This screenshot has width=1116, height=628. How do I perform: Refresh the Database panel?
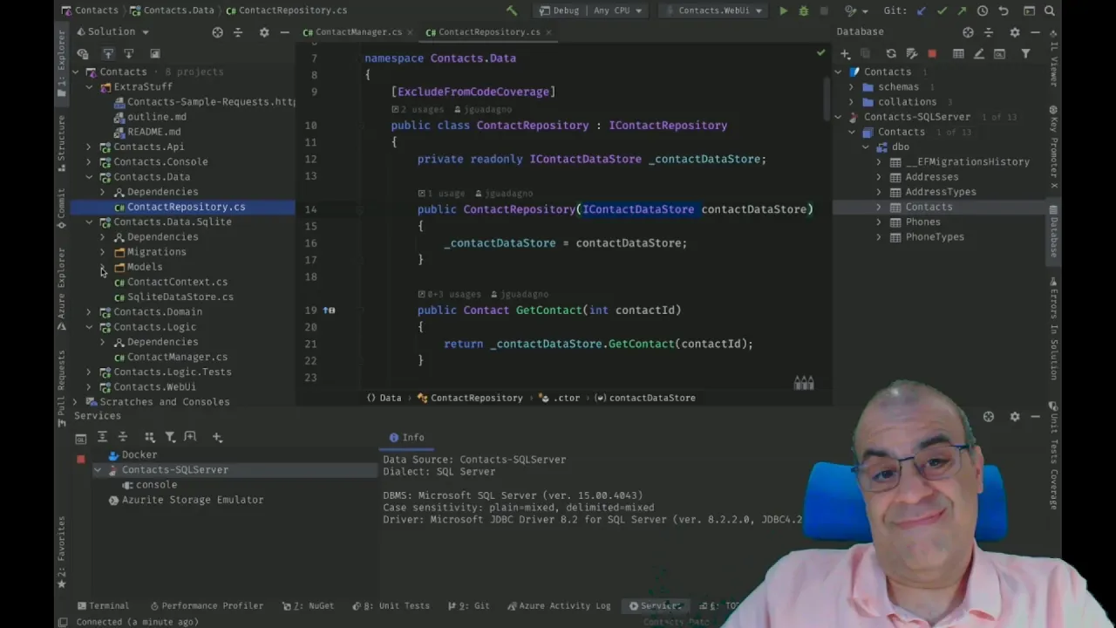[891, 53]
